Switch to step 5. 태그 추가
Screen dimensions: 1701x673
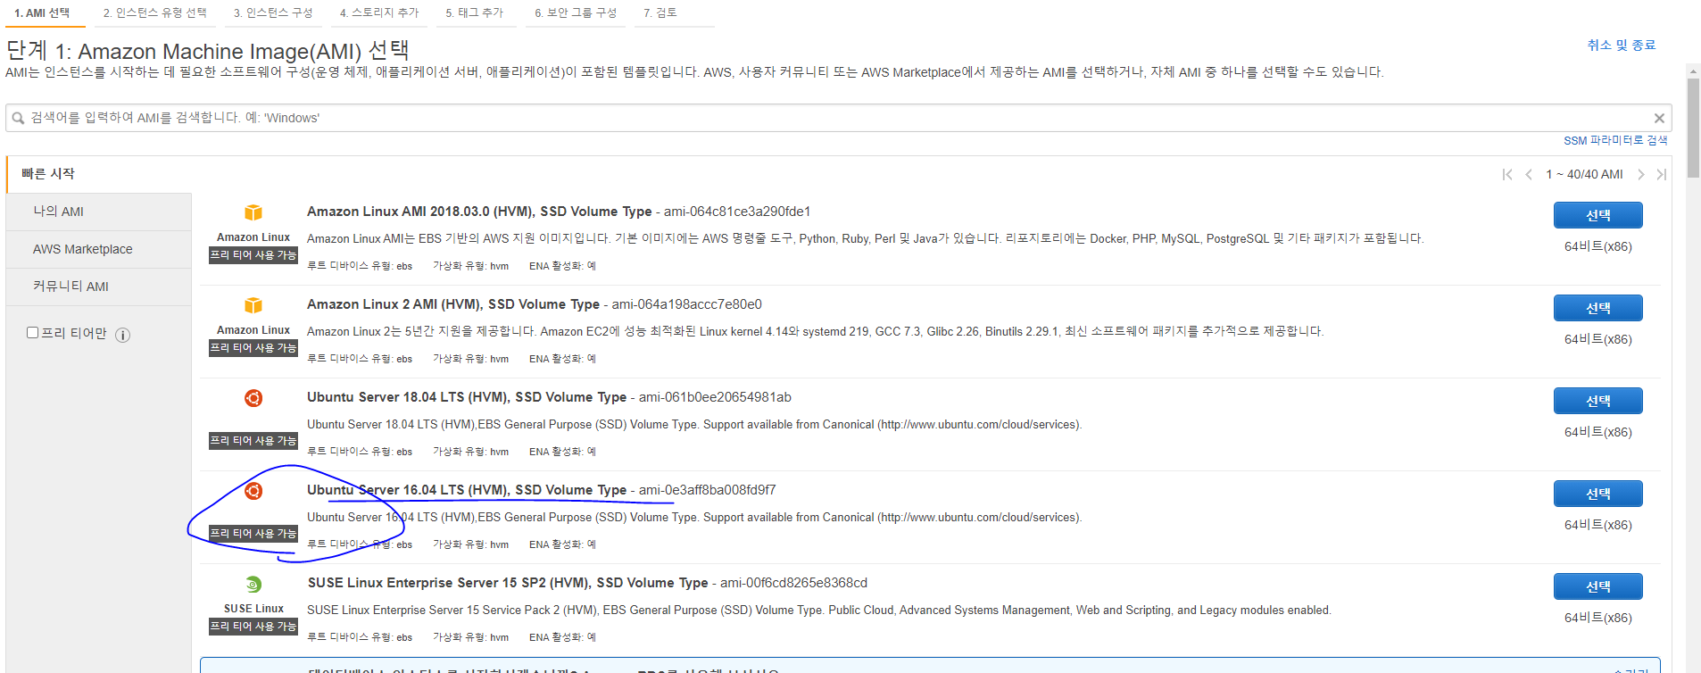point(475,12)
